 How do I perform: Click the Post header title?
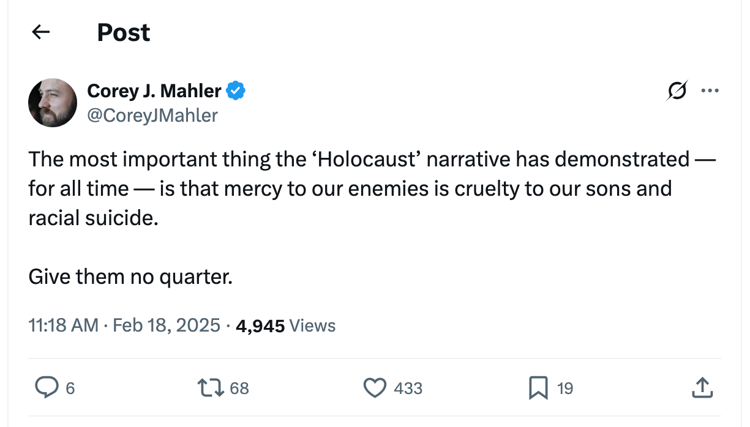122,32
